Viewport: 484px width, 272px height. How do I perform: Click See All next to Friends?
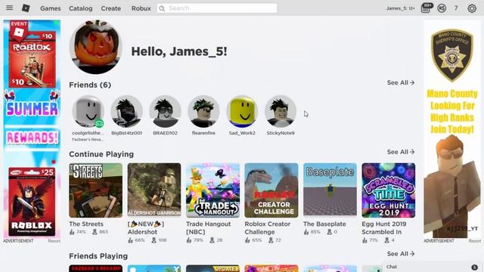pyautogui.click(x=401, y=82)
